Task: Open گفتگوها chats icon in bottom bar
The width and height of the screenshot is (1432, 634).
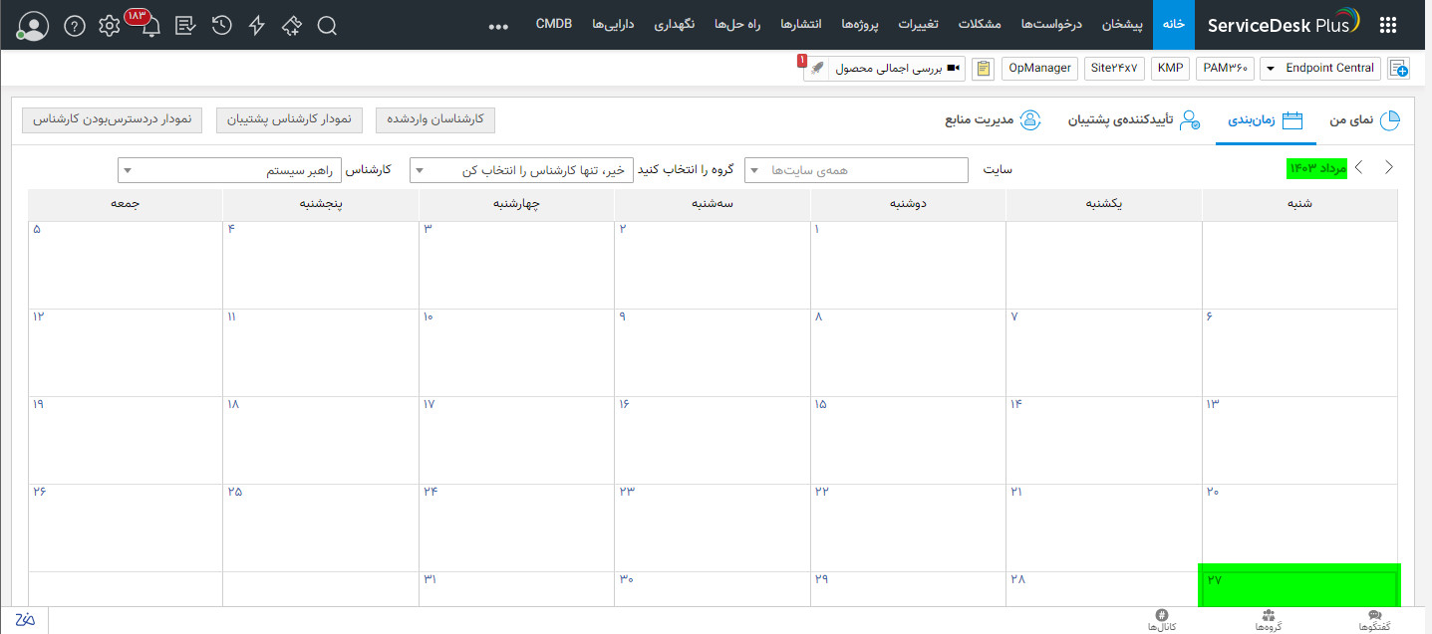Action: (1374, 622)
